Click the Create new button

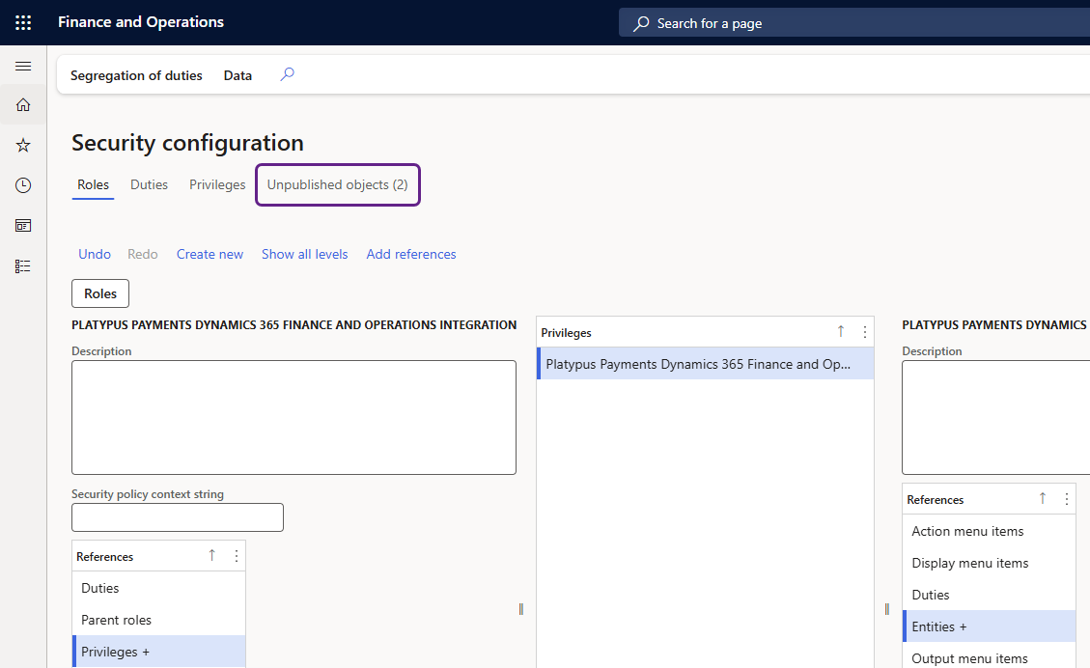click(210, 254)
